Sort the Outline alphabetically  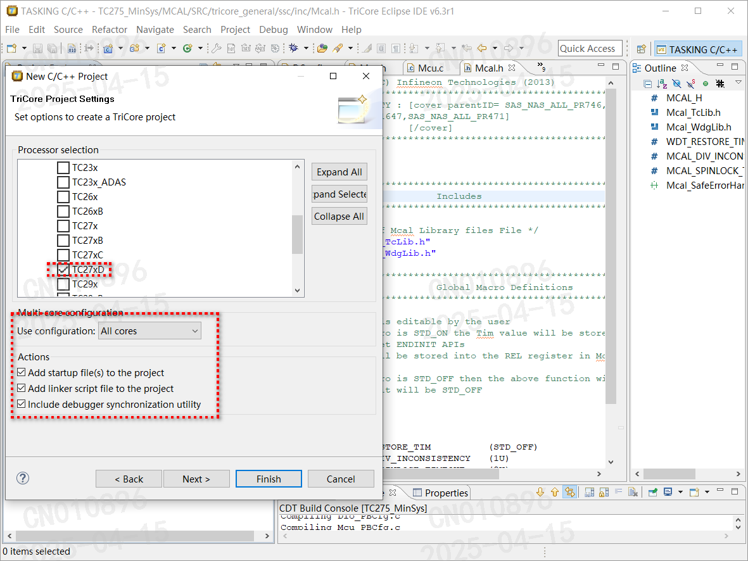click(662, 84)
